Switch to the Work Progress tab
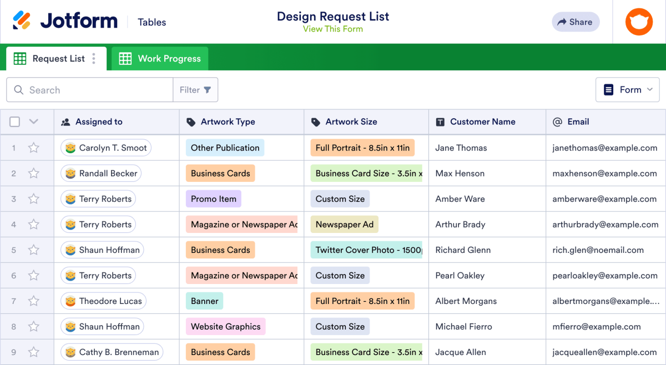 [160, 58]
